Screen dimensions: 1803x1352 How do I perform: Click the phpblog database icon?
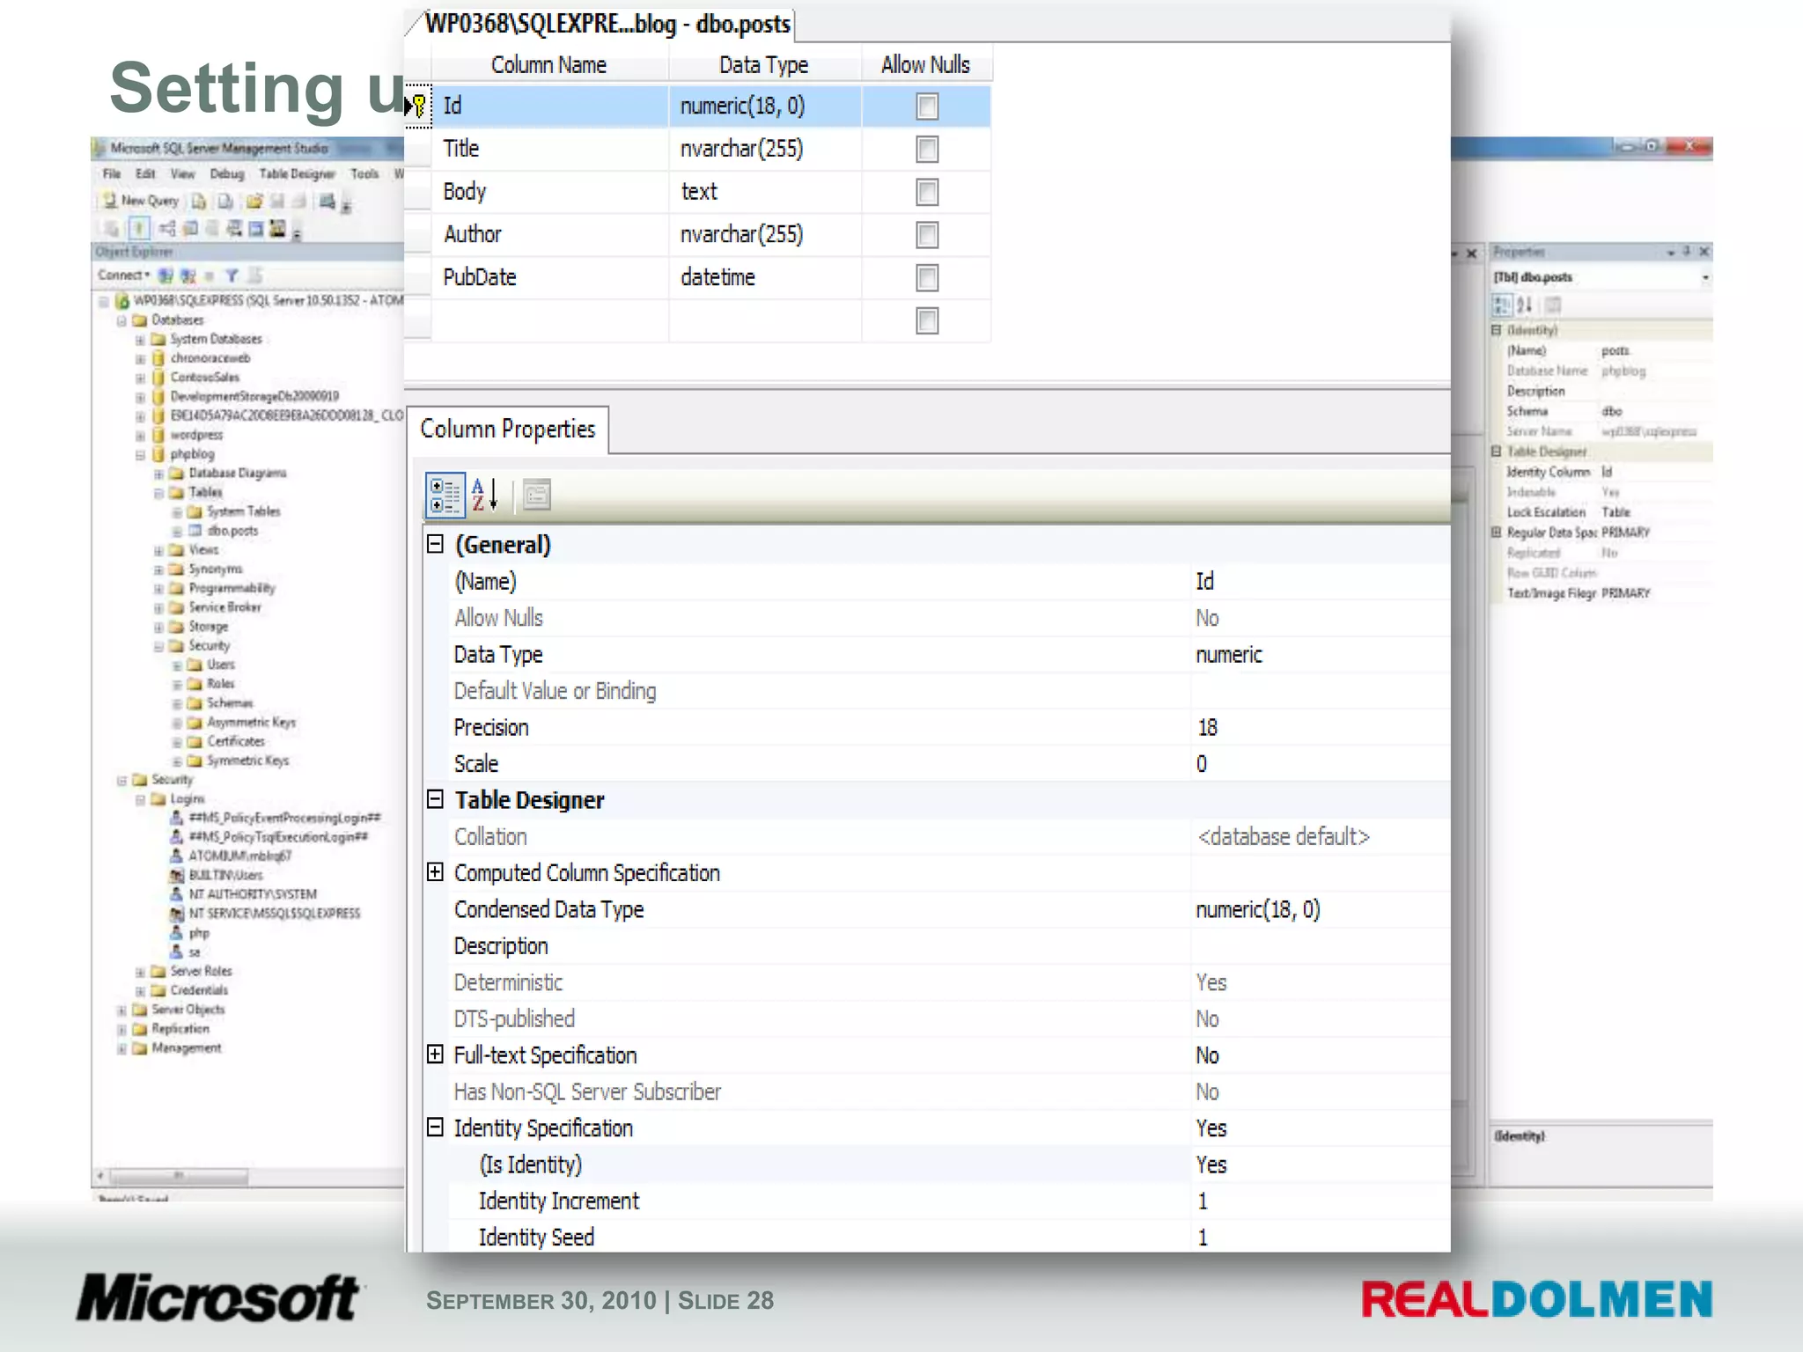click(x=158, y=454)
